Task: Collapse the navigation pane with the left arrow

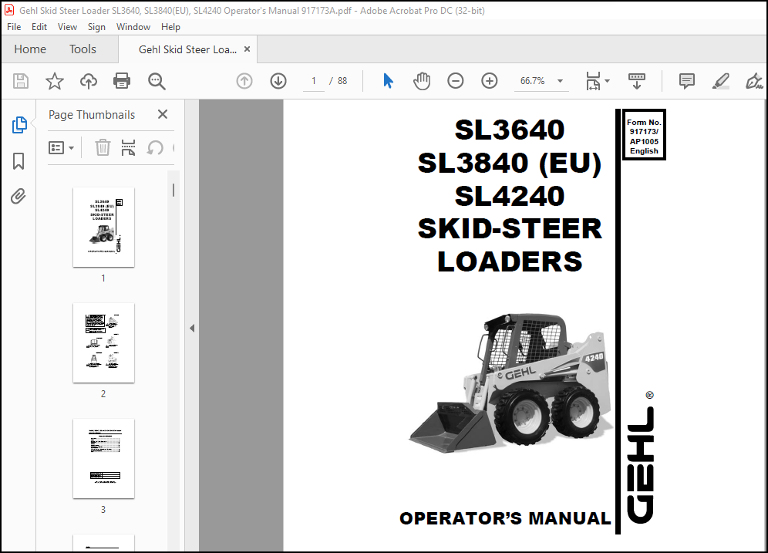Action: [x=192, y=329]
